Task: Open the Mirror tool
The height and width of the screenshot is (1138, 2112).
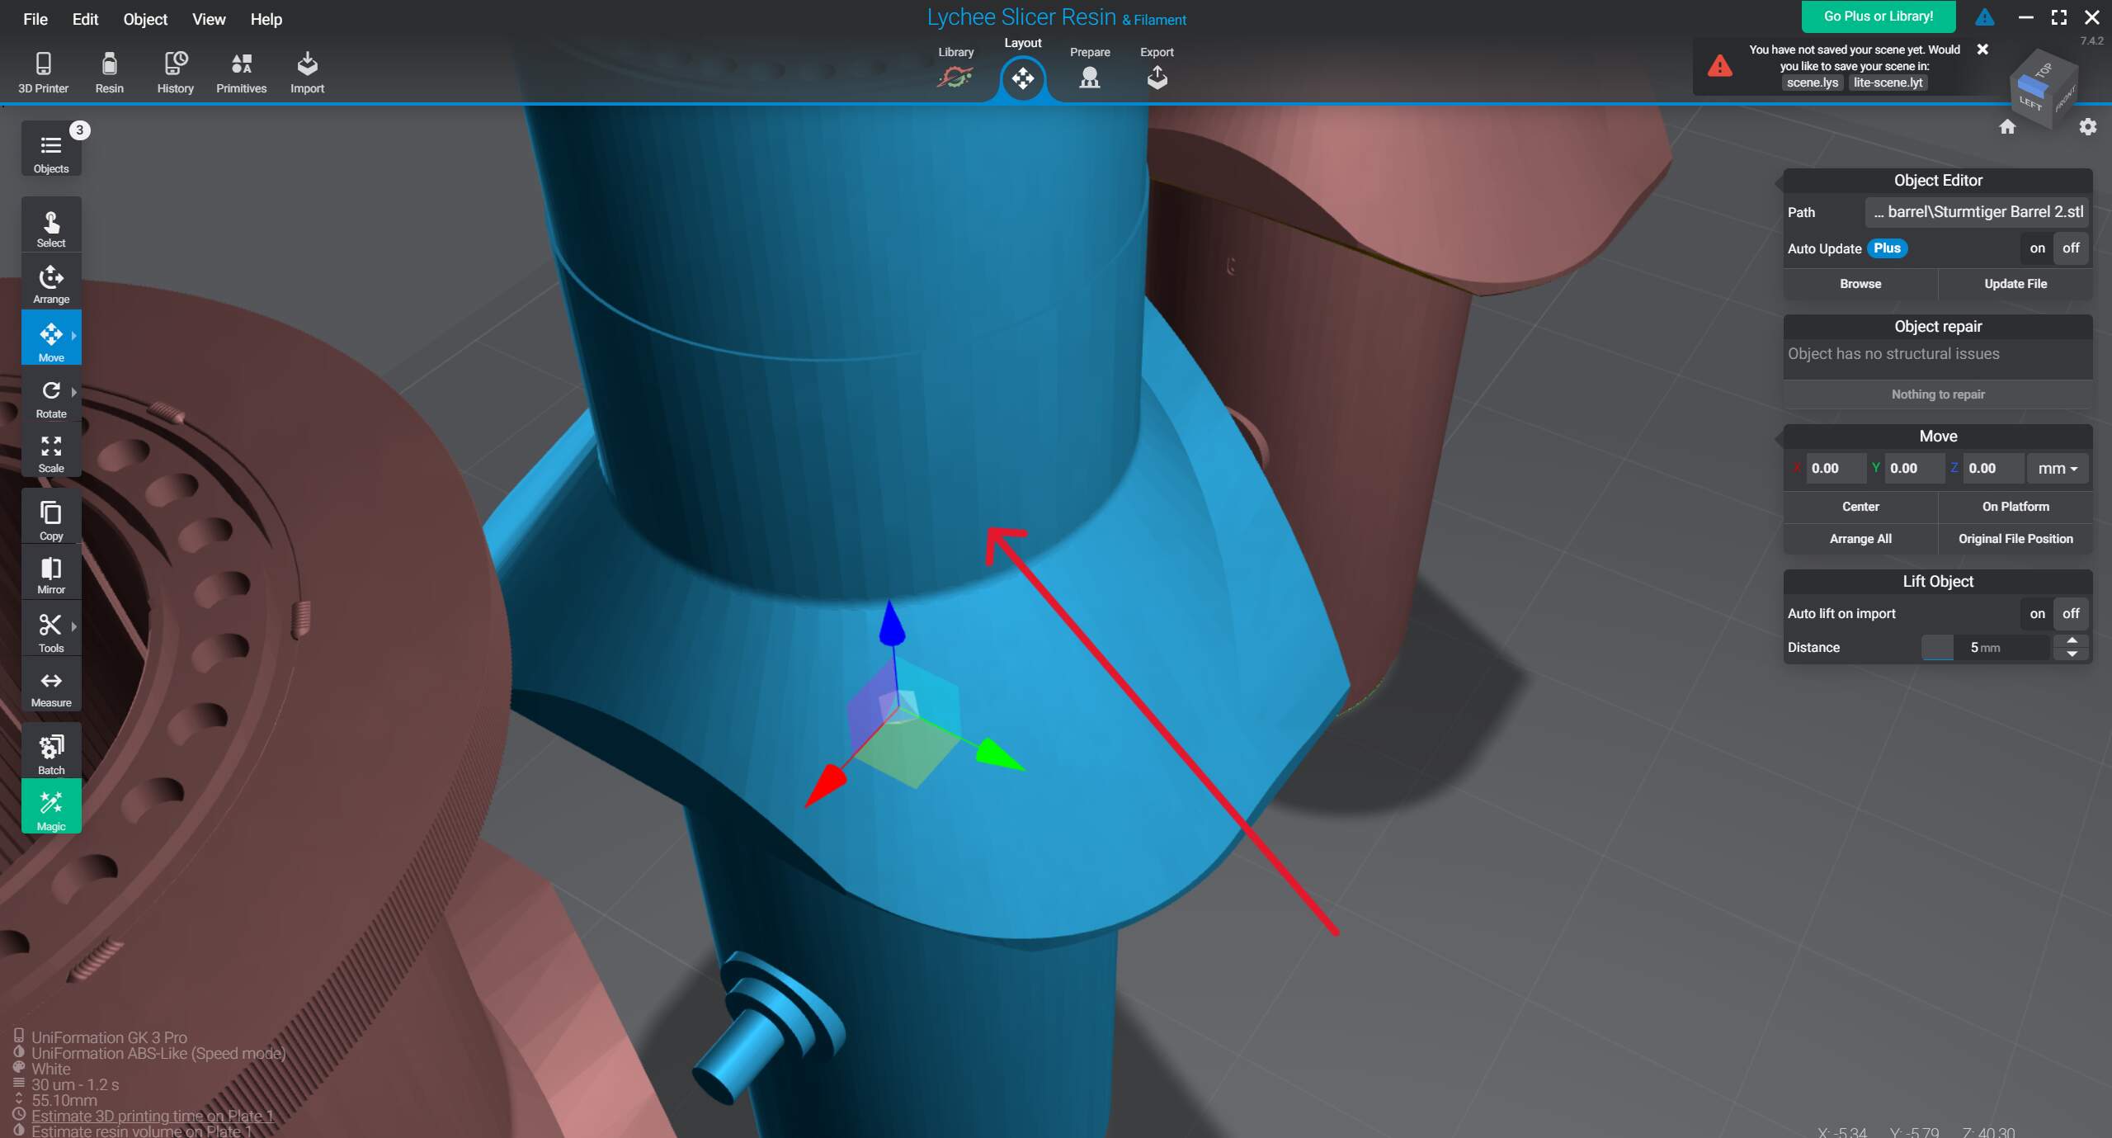Action: pos(50,574)
